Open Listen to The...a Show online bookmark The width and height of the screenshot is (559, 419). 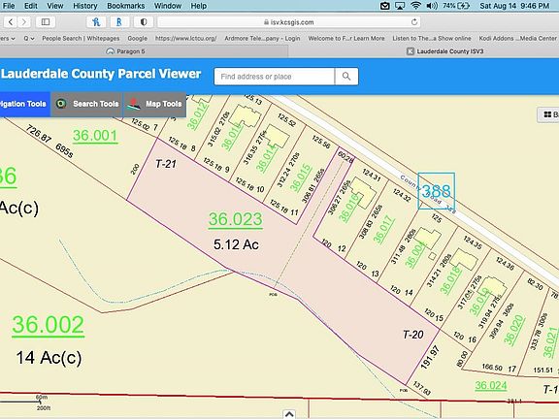point(431,38)
